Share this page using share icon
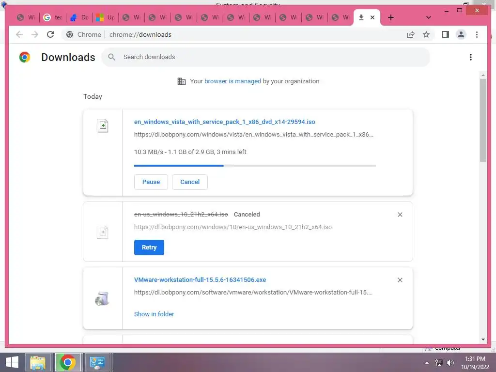This screenshot has width=496, height=372. [x=411, y=34]
